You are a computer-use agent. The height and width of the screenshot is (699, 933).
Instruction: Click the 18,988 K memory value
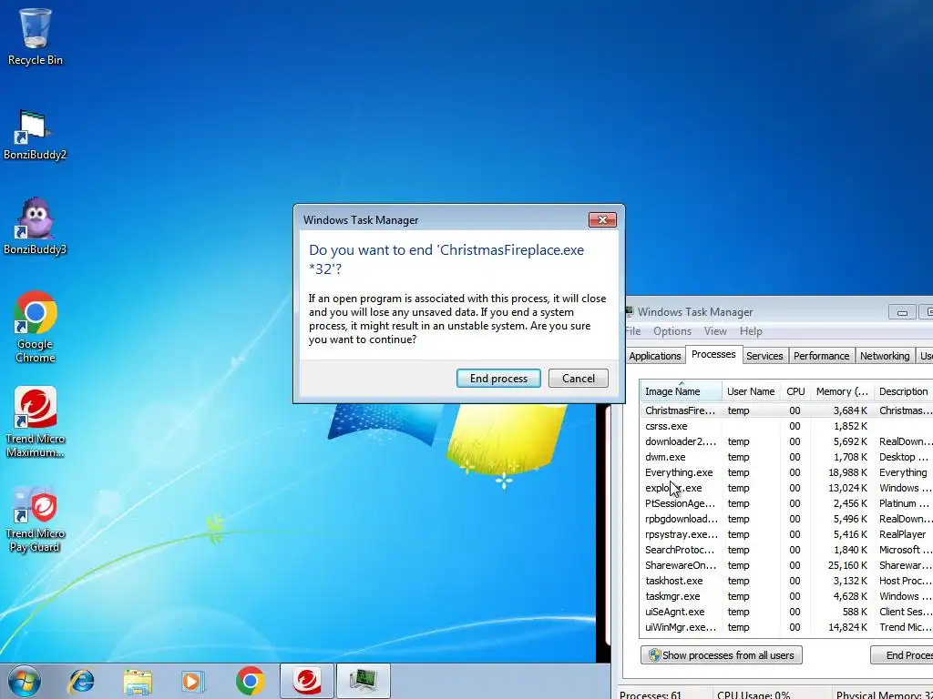847,472
